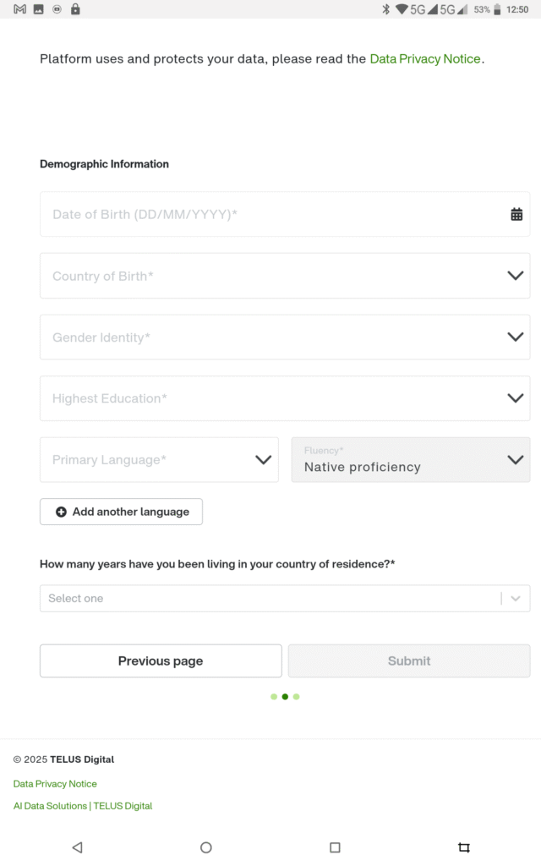The image size is (541, 866).
Task: Expand the Country of Birth dropdown
Action: [x=284, y=276]
